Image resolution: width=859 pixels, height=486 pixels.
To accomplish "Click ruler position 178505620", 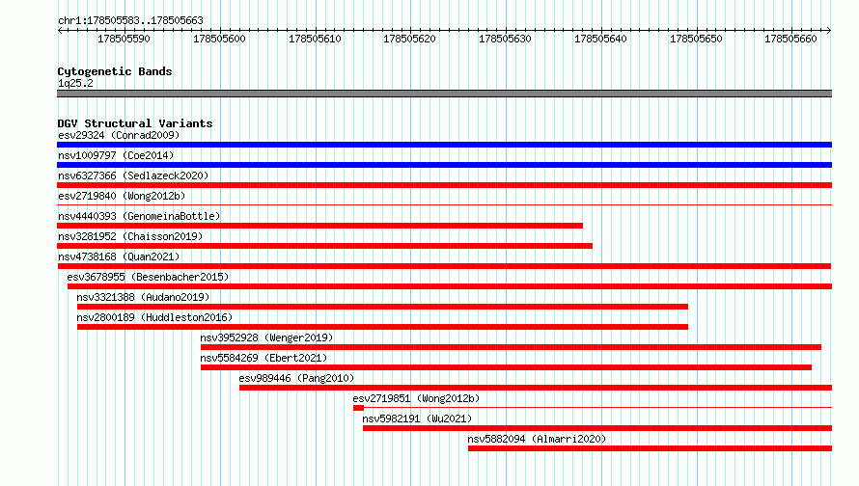I will (x=410, y=39).
